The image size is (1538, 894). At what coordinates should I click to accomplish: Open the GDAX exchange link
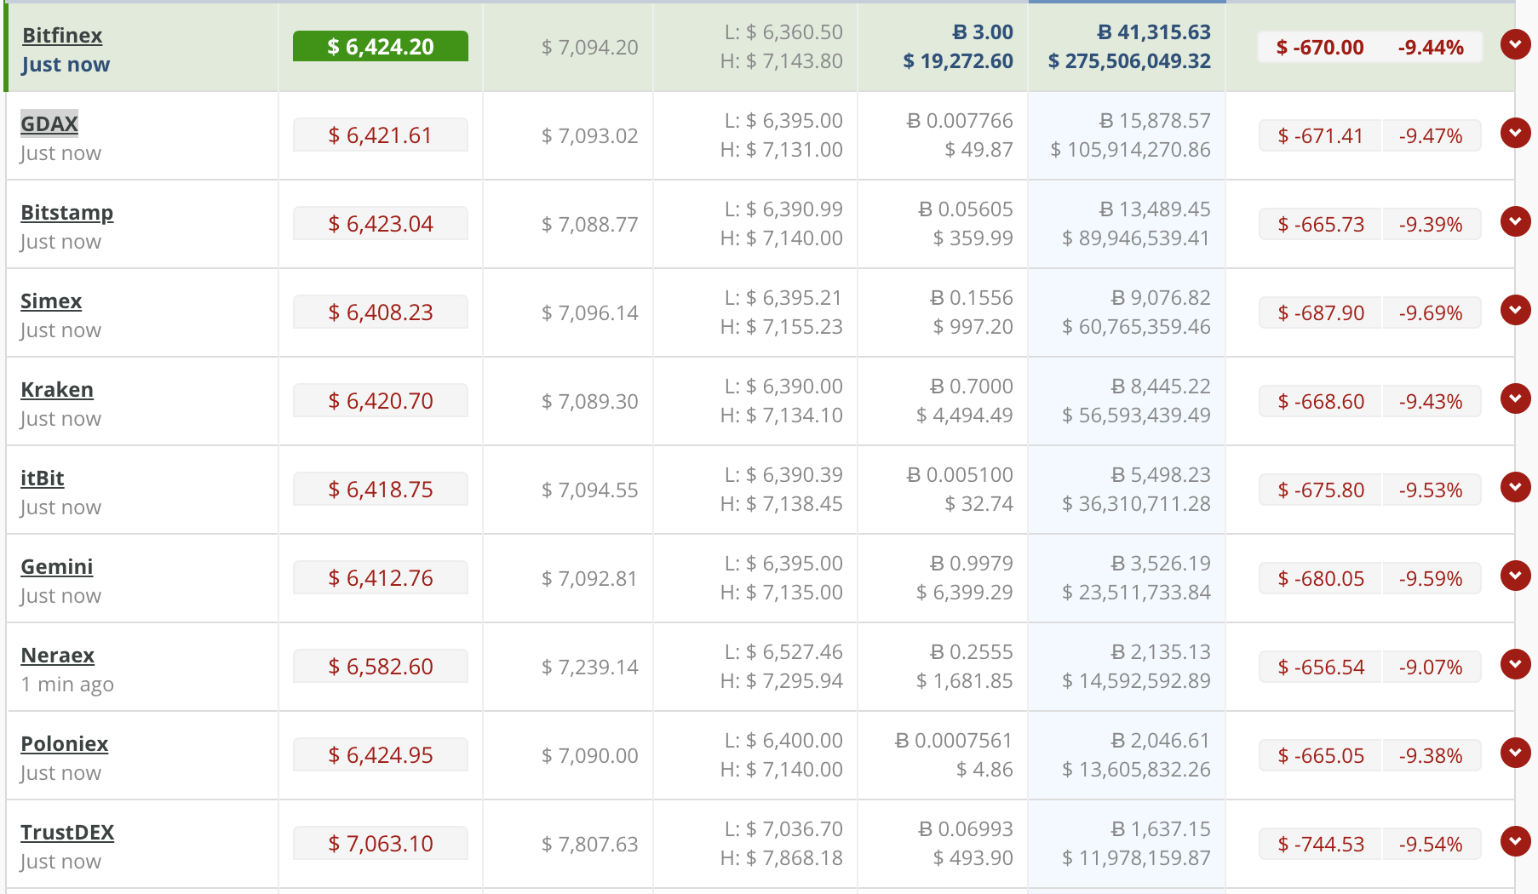49,124
